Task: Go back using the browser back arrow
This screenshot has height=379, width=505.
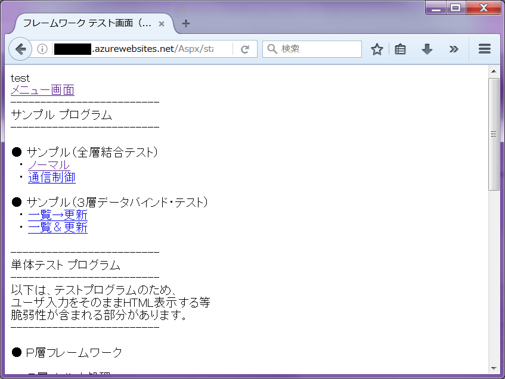Action: [20, 49]
